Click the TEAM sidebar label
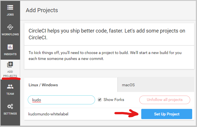The height and width of the screenshot is (127, 197). (10, 94)
